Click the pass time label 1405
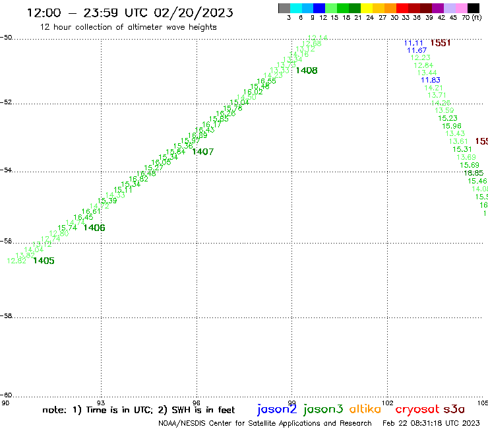 44,261
